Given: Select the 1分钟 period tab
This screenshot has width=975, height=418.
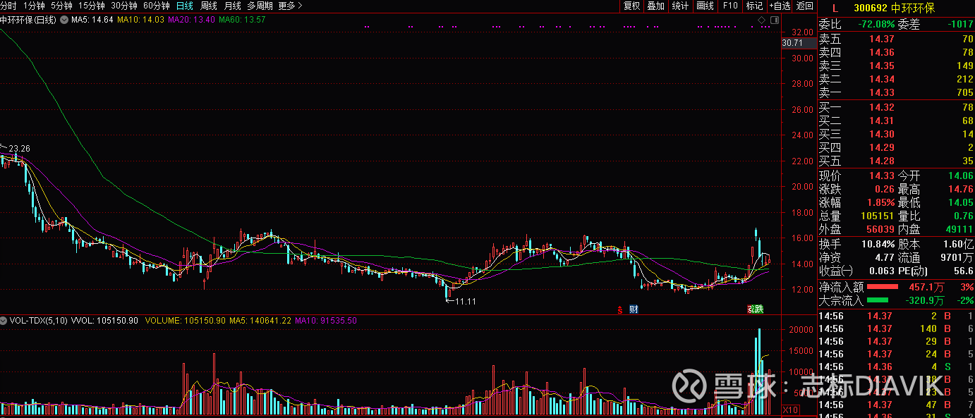Looking at the screenshot, I should click(x=34, y=6).
